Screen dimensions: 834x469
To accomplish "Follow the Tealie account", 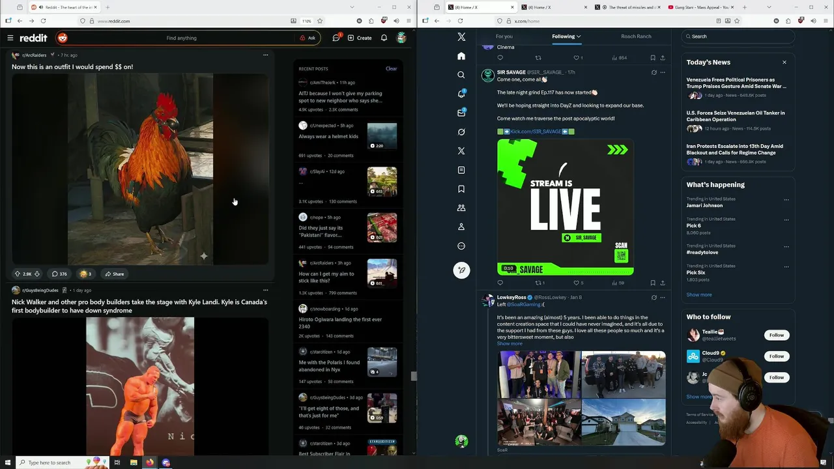I will 777,335.
